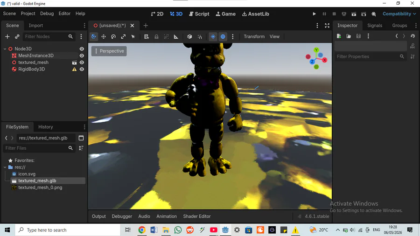The height and width of the screenshot is (236, 420).
Task: Open the Shader Editor bottom panel
Action: [197, 216]
